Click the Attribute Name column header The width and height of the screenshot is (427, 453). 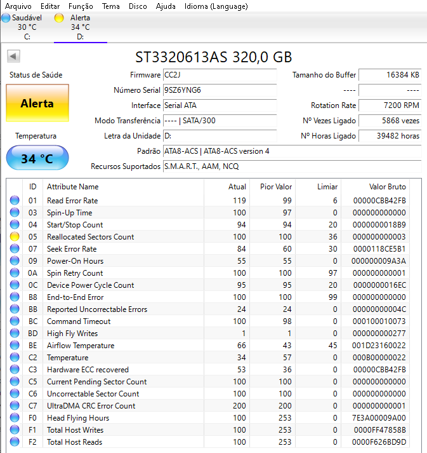[x=124, y=187]
